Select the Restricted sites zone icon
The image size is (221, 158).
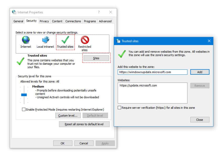85,40
